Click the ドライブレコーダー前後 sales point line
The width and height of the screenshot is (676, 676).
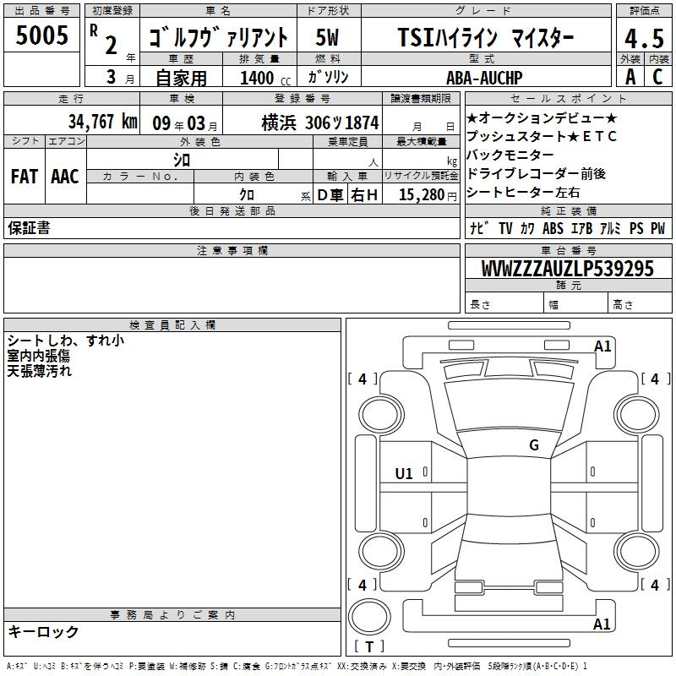[536, 174]
